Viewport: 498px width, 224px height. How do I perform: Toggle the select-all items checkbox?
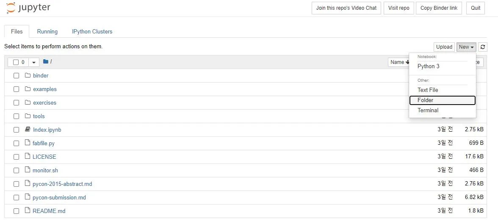[x=16, y=62]
